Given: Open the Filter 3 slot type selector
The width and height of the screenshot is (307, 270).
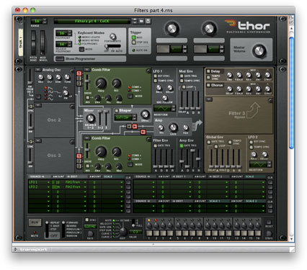Looking at the screenshot, I should 209,99.
